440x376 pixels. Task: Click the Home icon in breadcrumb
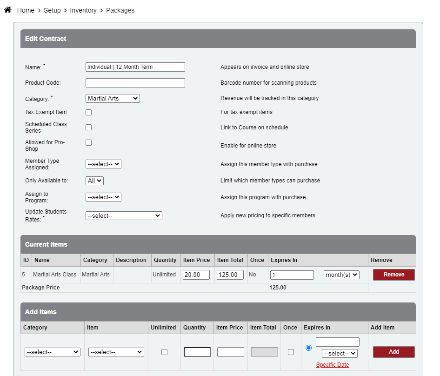7,10
